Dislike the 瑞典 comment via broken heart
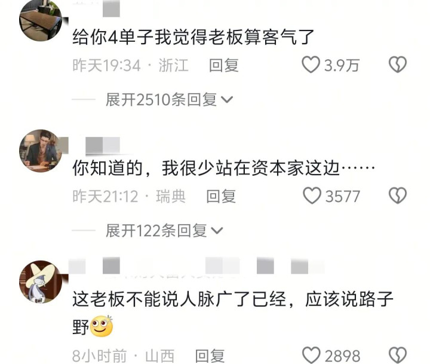Viewport: 430px width, 364px height. tap(398, 195)
